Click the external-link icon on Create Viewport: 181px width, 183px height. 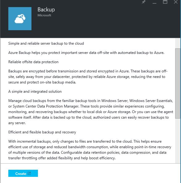[29, 173]
